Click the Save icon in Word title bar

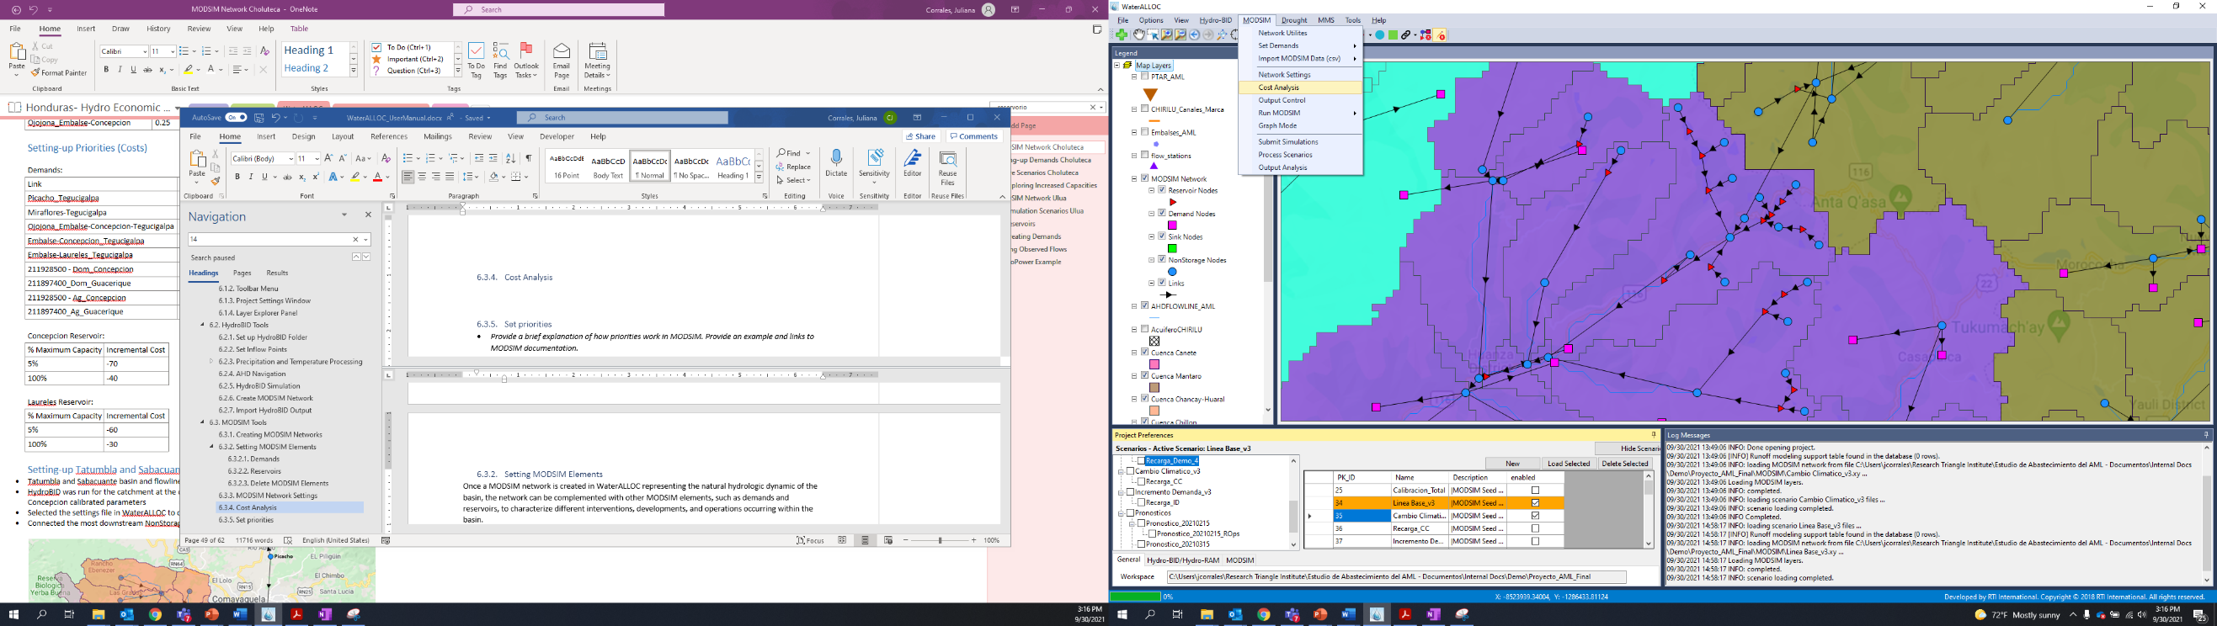pyautogui.click(x=259, y=118)
